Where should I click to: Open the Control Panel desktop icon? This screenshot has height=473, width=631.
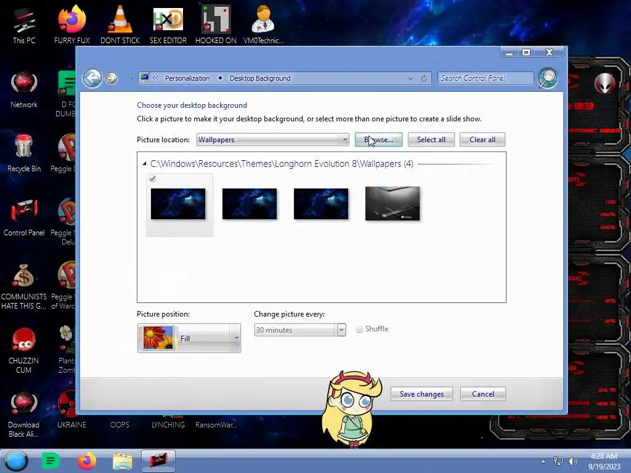[x=24, y=217]
